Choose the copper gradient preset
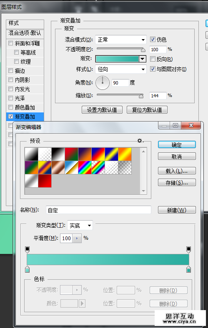Image resolution: width=208 pixels, height=328 pixels. (58, 167)
